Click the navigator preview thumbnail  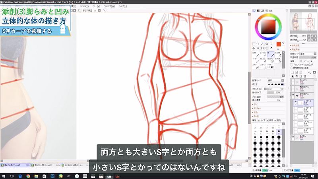point(303,21)
